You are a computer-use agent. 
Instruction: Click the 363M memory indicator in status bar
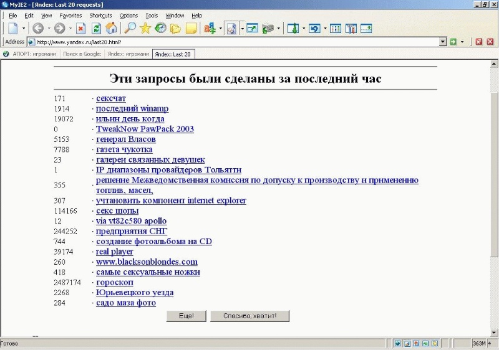[x=479, y=344]
